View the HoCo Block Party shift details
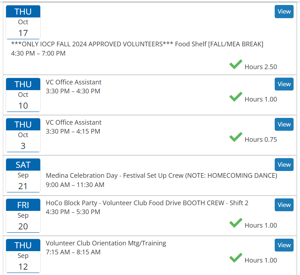The height and width of the screenshot is (275, 300). coord(284,205)
